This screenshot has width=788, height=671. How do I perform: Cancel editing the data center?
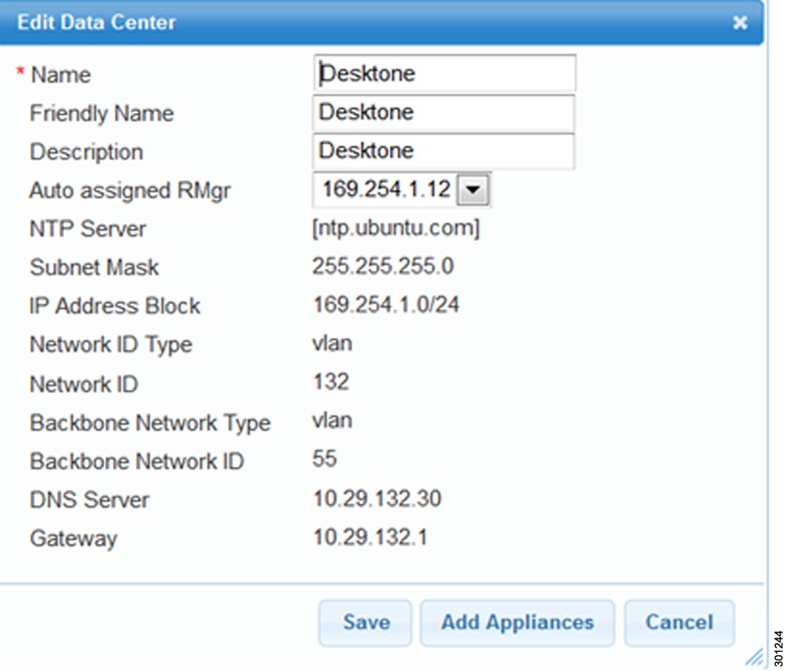tap(679, 622)
